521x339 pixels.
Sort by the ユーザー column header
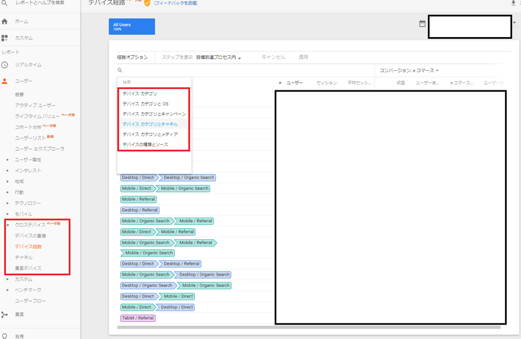pyautogui.click(x=294, y=83)
